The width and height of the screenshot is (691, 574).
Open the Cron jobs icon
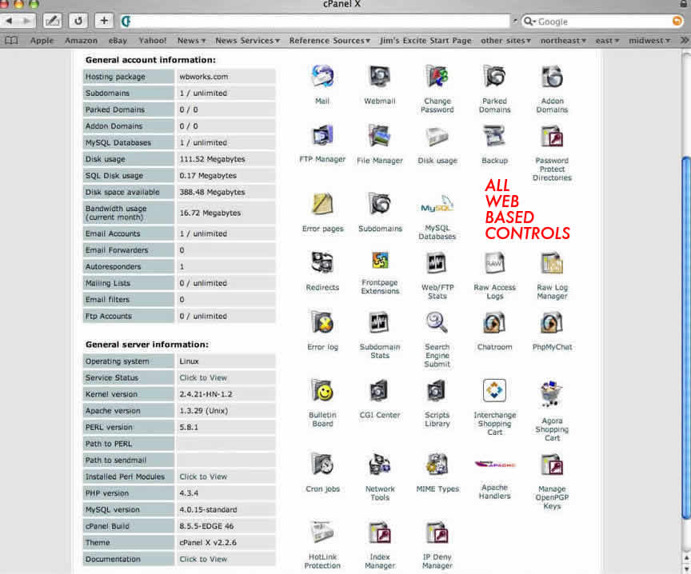click(322, 464)
